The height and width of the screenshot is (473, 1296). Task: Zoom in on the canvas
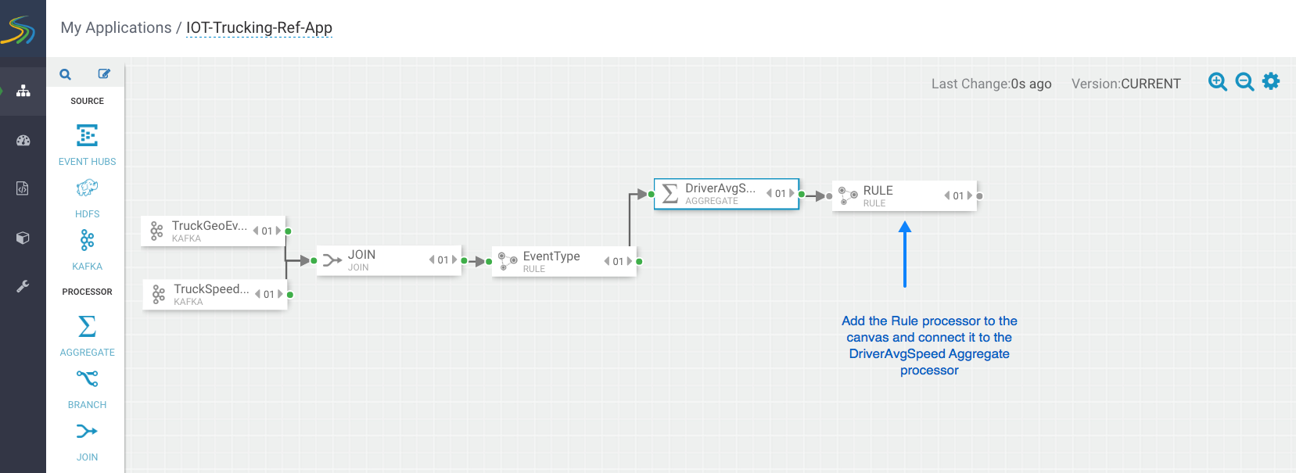[1217, 81]
